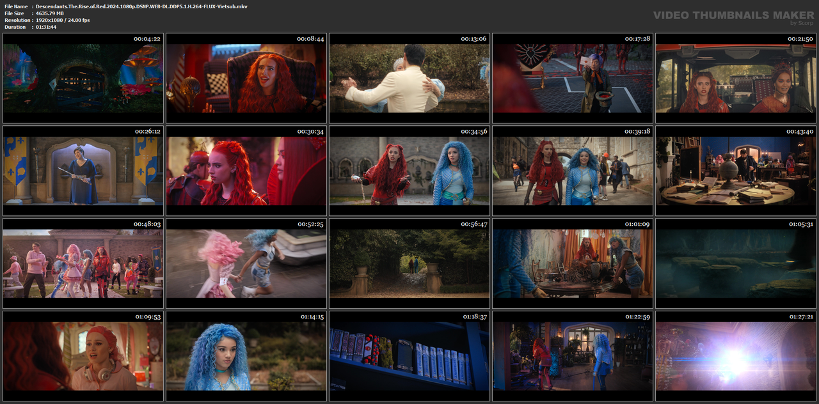Select the 00:08:44 thumbnail frame
The width and height of the screenshot is (819, 404).
tap(246, 78)
